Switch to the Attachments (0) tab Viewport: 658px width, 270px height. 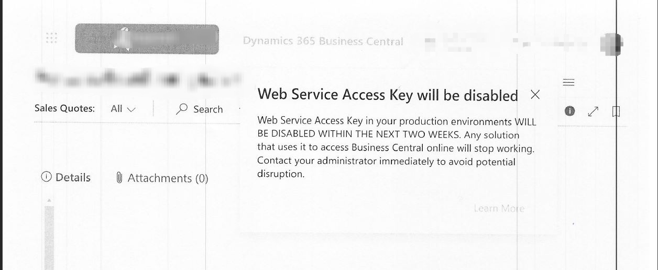click(162, 178)
